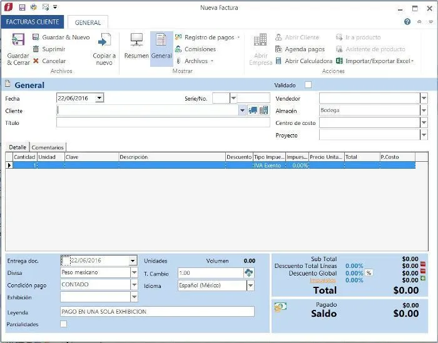Click the Suprimir trash icon
This screenshot has height=343, width=438.
pyautogui.click(x=36, y=49)
